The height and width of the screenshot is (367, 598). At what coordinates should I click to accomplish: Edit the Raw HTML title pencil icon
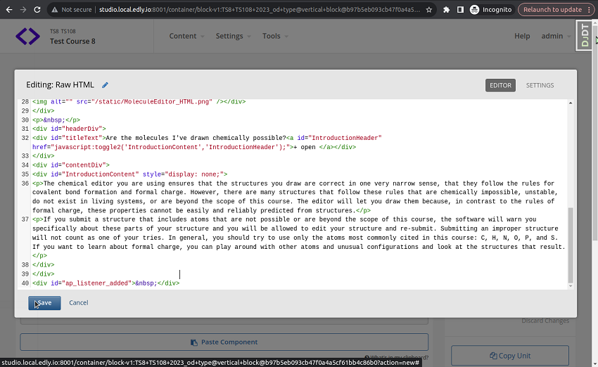[x=105, y=85]
